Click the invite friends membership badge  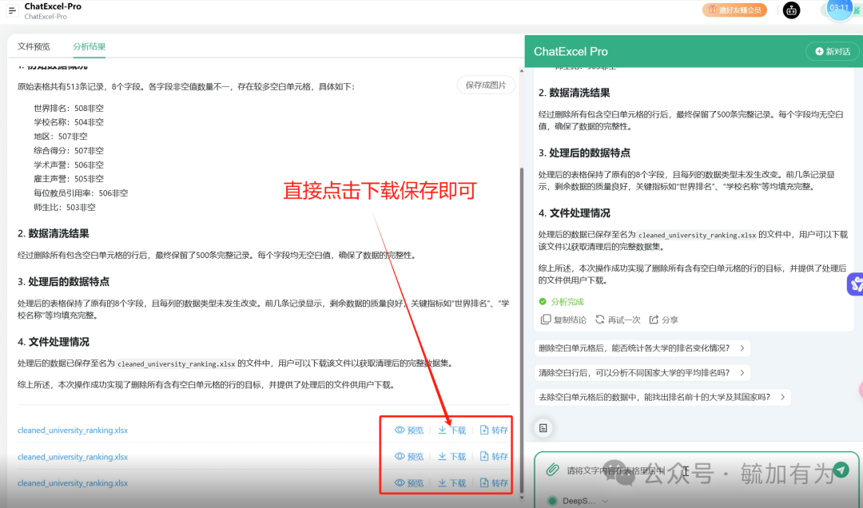click(x=734, y=10)
